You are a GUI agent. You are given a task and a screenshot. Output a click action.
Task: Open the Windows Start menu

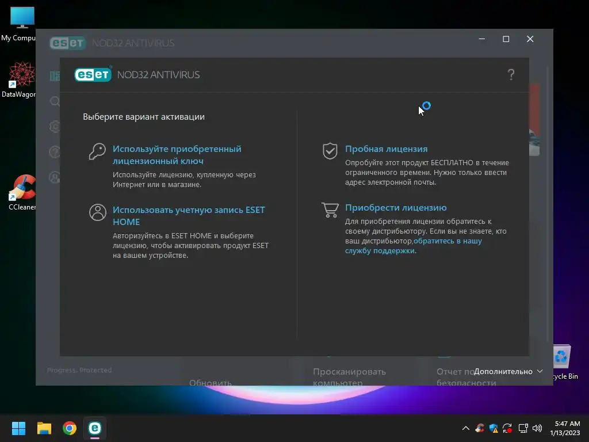pos(18,428)
